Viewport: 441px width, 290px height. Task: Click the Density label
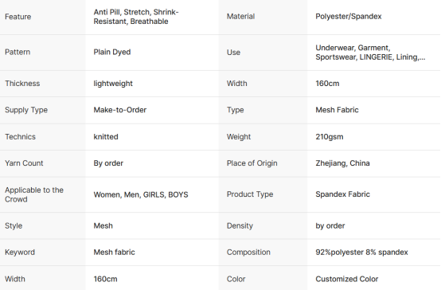pos(240,225)
